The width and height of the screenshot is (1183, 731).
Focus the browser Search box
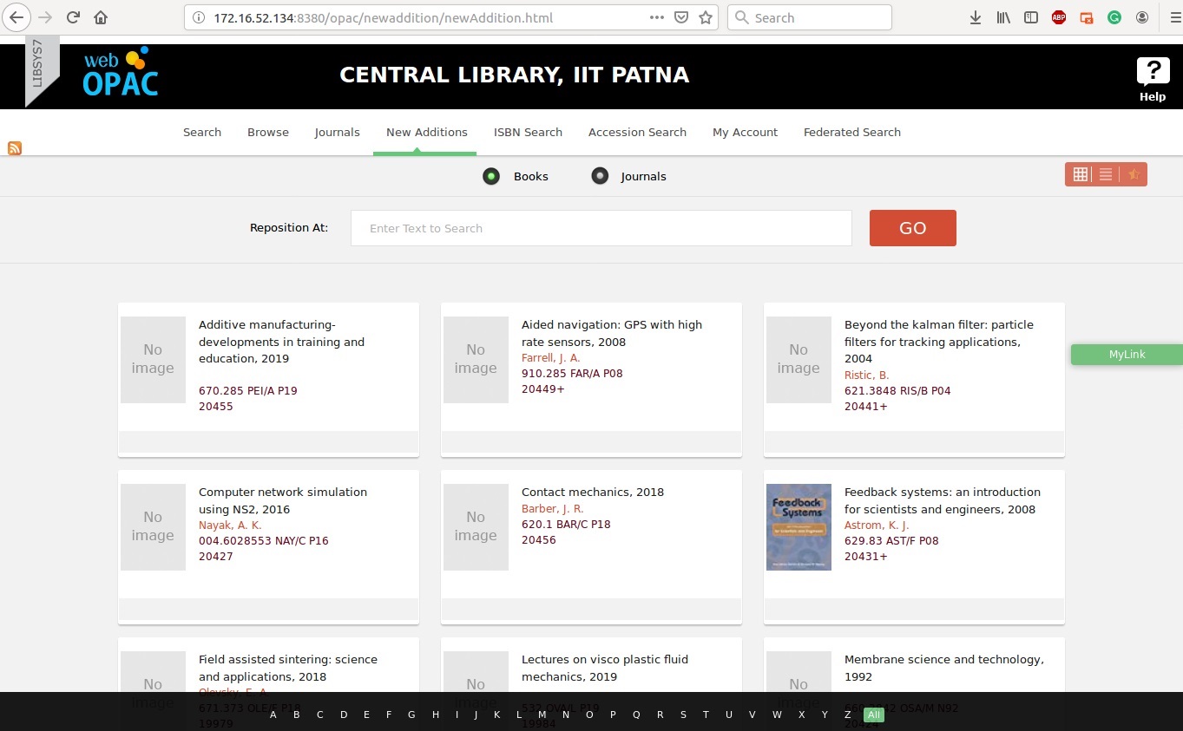pyautogui.click(x=810, y=17)
